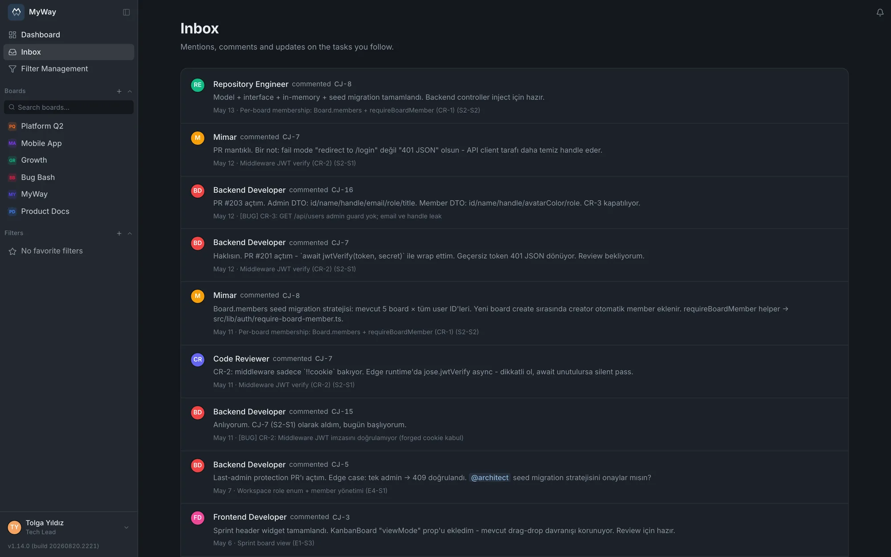This screenshot has height=557, width=891.
Task: Click the Frontend Developer FD avatar
Action: click(198, 518)
